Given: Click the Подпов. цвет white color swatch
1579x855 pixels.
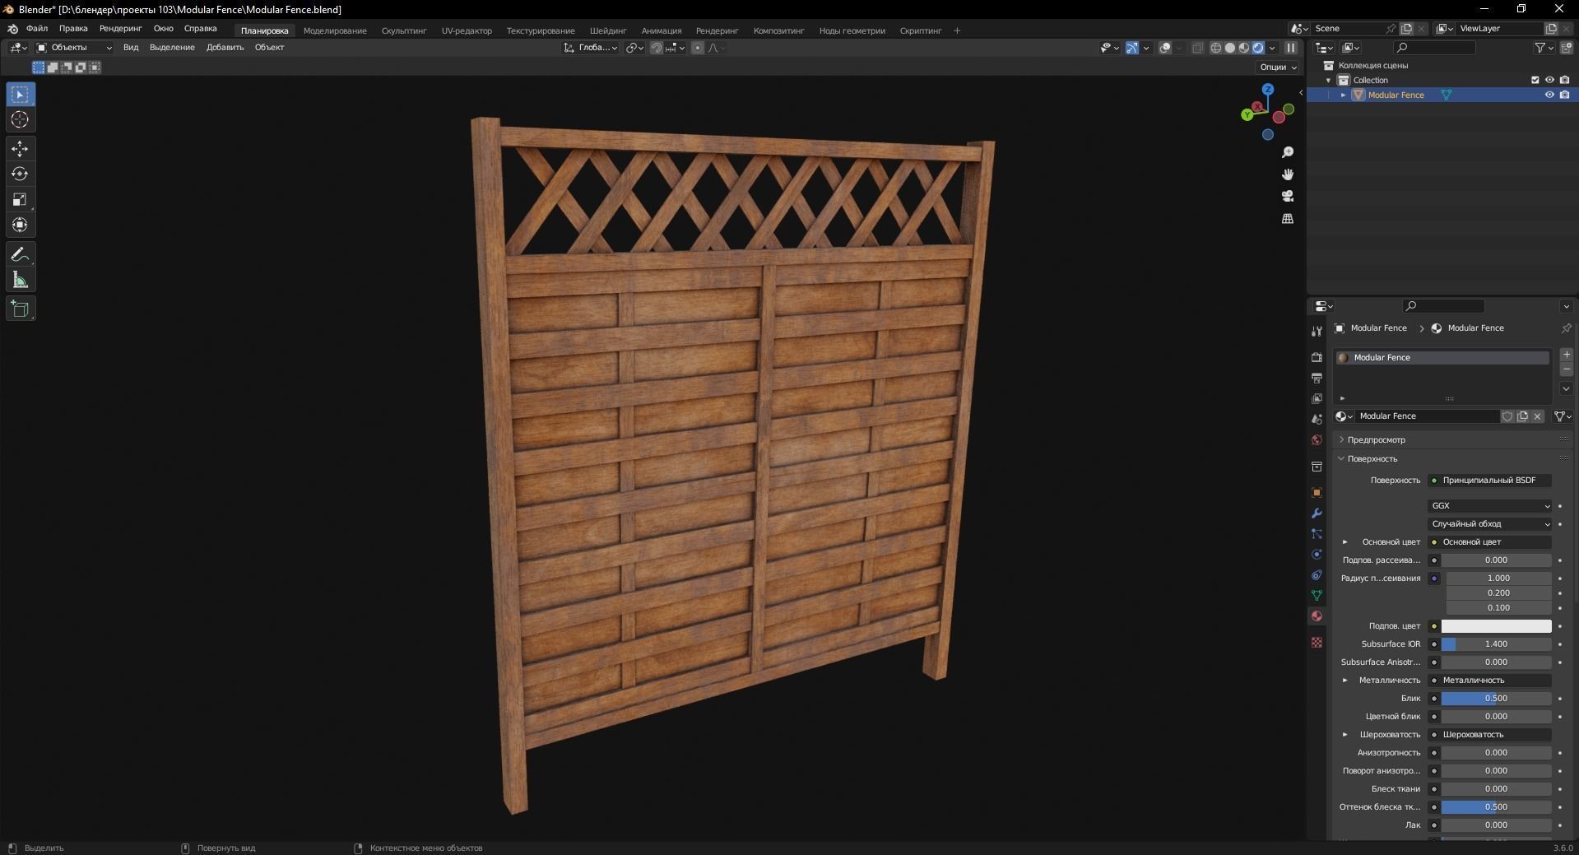Looking at the screenshot, I should [1496, 626].
